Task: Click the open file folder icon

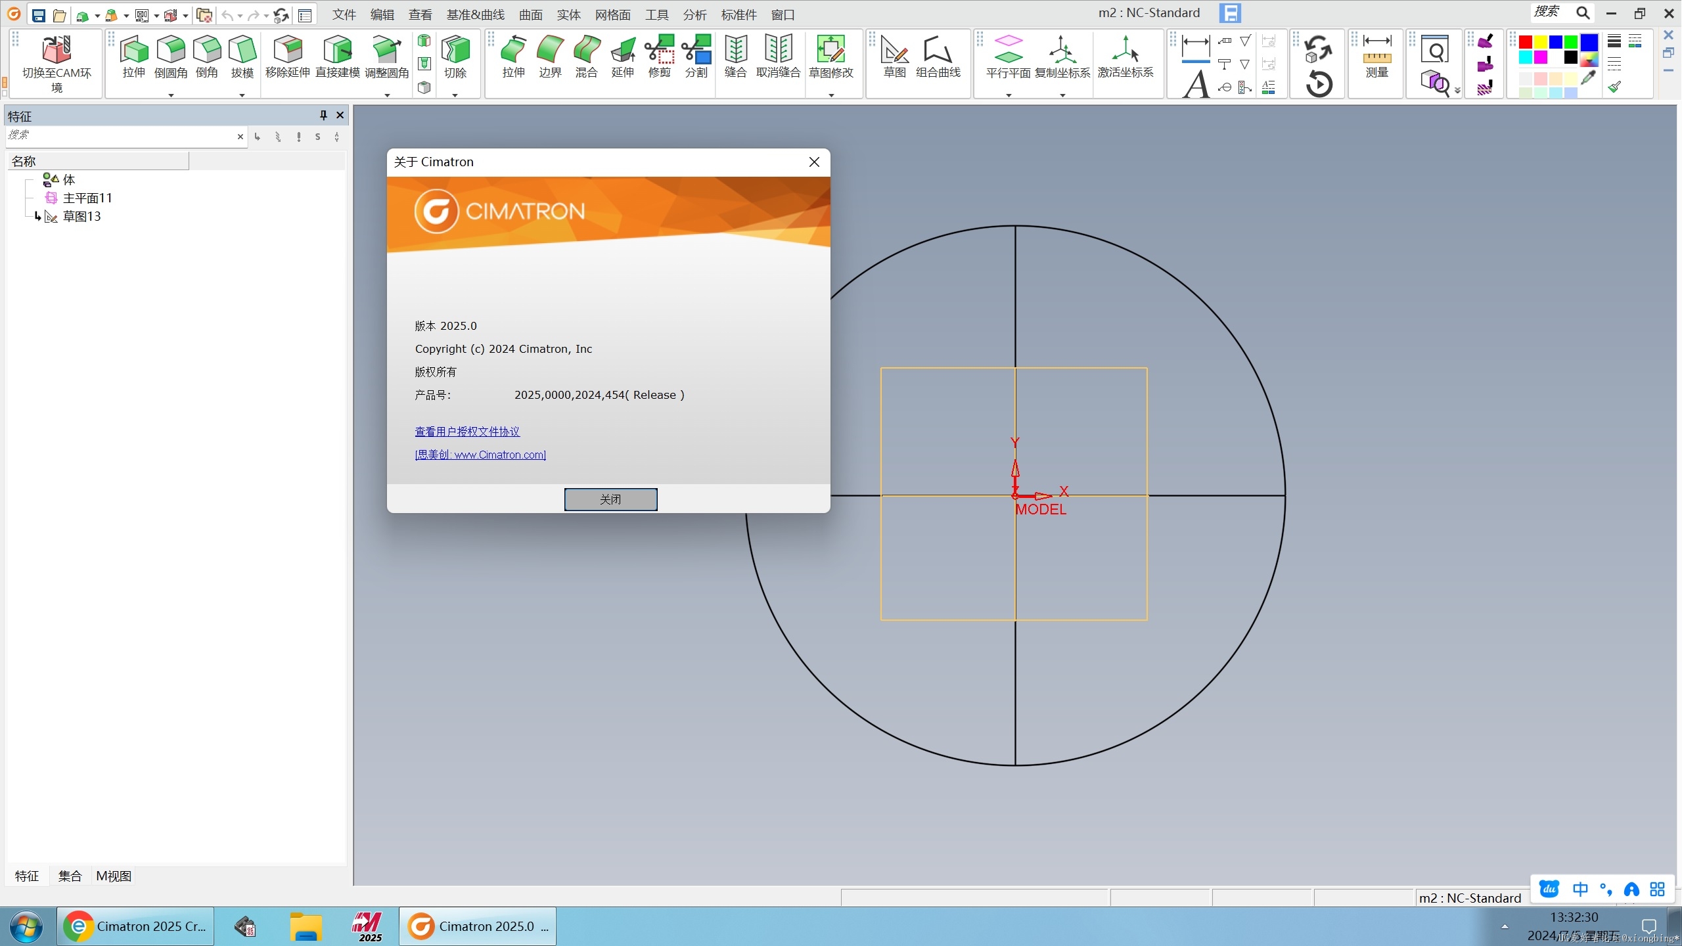Action: (59, 14)
